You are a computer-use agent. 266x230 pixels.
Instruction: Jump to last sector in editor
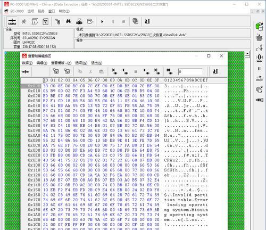tap(157, 71)
